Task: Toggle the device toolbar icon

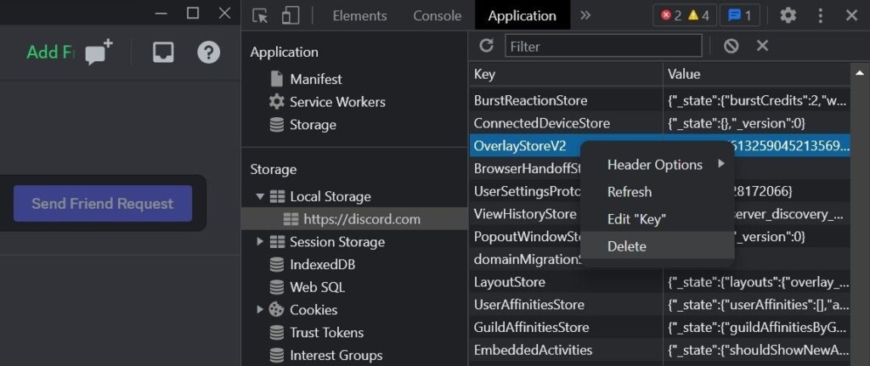Action: (x=291, y=15)
